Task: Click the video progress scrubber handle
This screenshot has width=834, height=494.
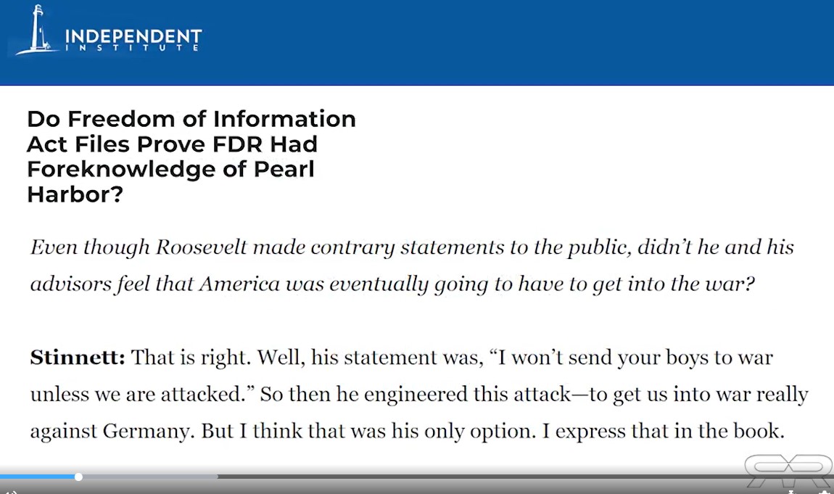Action: point(78,477)
